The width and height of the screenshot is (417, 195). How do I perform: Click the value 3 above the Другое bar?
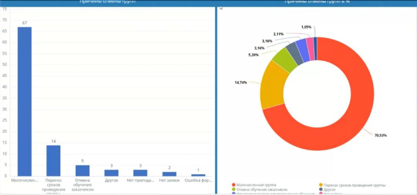coord(112,166)
